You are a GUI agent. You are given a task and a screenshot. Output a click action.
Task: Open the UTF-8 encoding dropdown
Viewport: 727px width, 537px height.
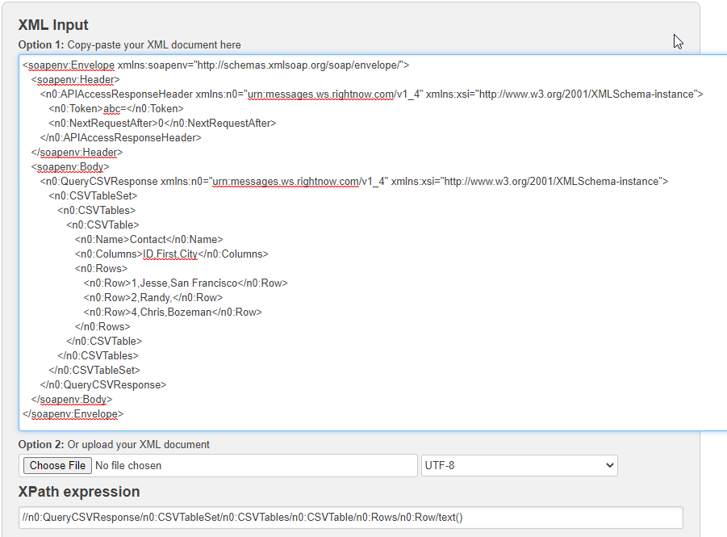pos(519,466)
